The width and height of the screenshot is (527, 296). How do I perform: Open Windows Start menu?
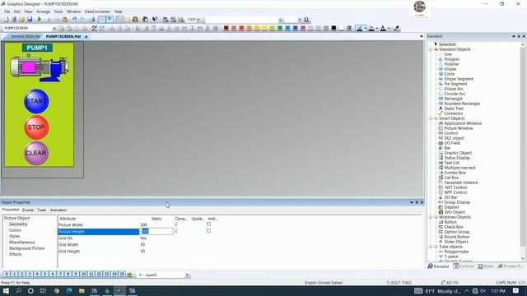click(6, 291)
